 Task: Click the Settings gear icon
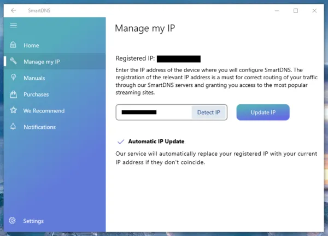click(13, 221)
